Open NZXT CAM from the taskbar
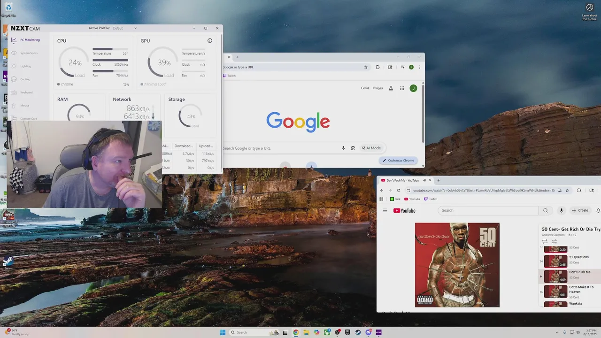The image size is (601, 338). coord(378,332)
